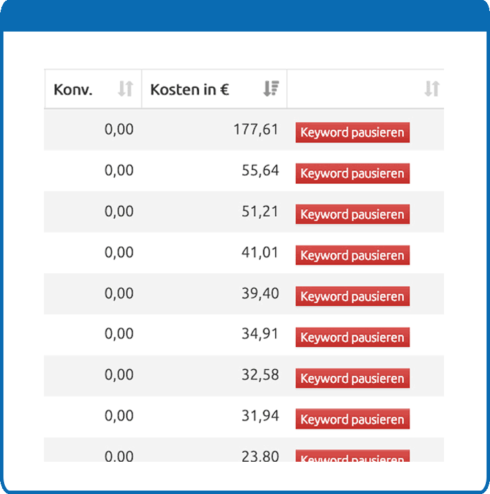Screen dimensions: 490x494
Task: Click the 51,21 cost value
Action: tap(260, 211)
